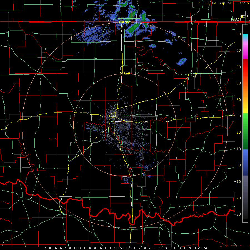Select the 10 value on the dBZ scale
Viewport: 250px width, 250px height.
click(239, 149)
